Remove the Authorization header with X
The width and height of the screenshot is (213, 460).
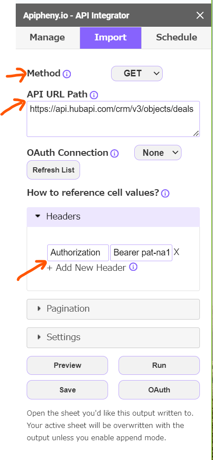pos(176,252)
